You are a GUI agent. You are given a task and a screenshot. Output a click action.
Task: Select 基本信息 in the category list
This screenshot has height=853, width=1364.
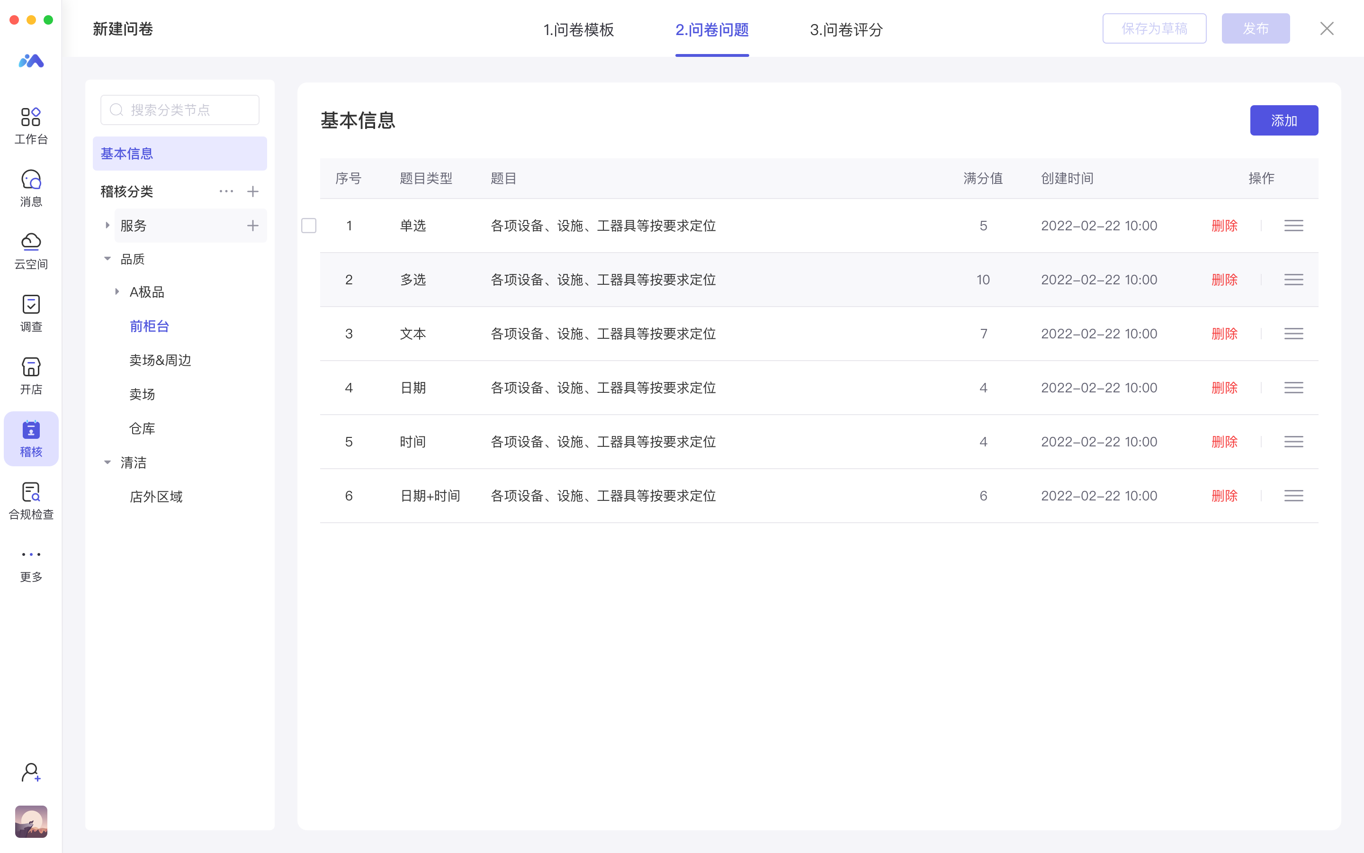click(180, 154)
